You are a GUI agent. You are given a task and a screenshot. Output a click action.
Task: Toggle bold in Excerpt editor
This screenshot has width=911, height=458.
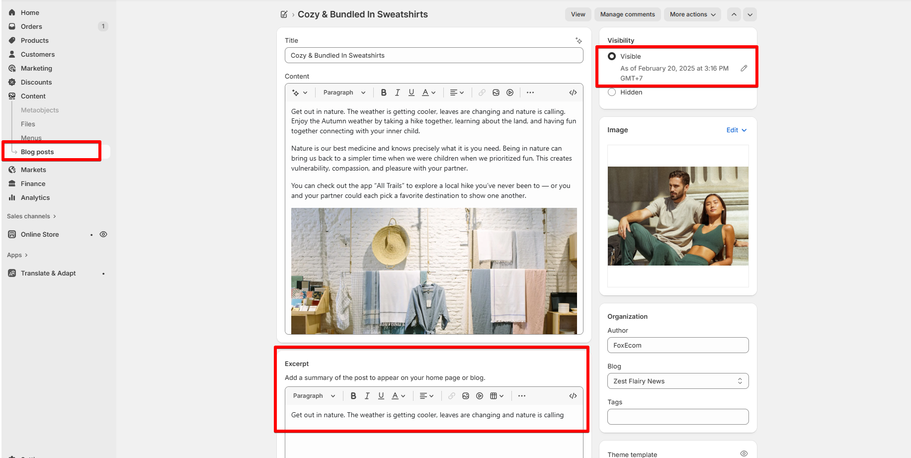353,396
